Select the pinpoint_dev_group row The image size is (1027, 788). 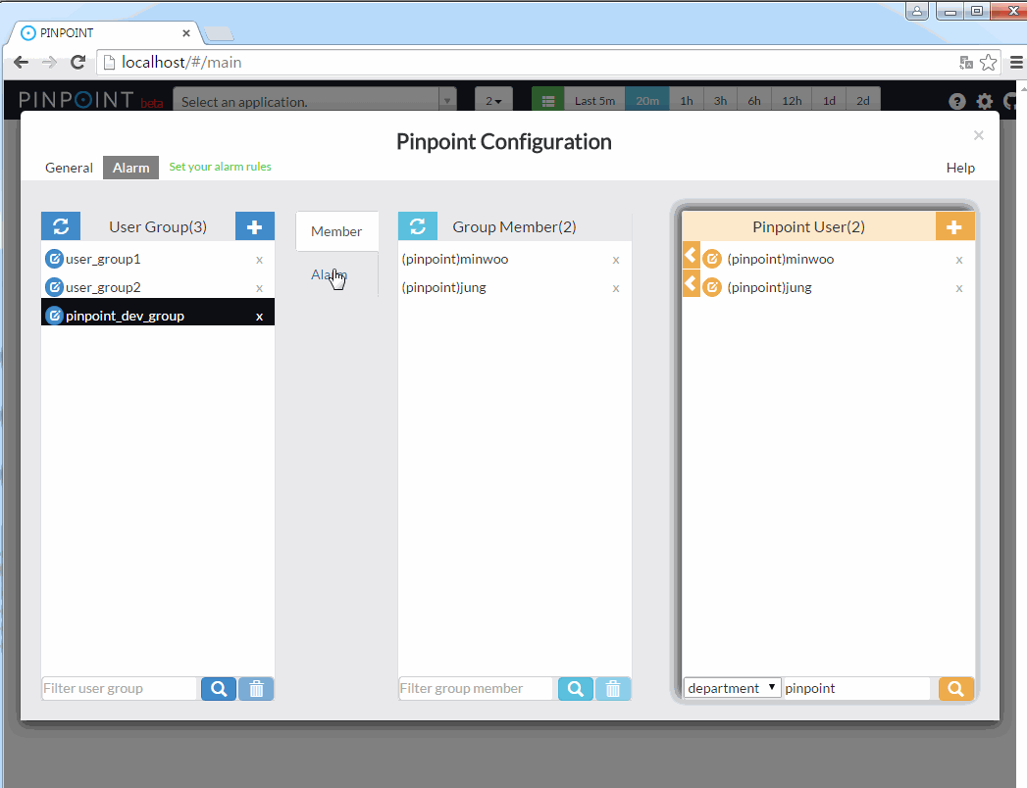click(x=147, y=316)
